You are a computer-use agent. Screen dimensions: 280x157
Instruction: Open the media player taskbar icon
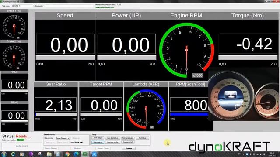coord(22,154)
